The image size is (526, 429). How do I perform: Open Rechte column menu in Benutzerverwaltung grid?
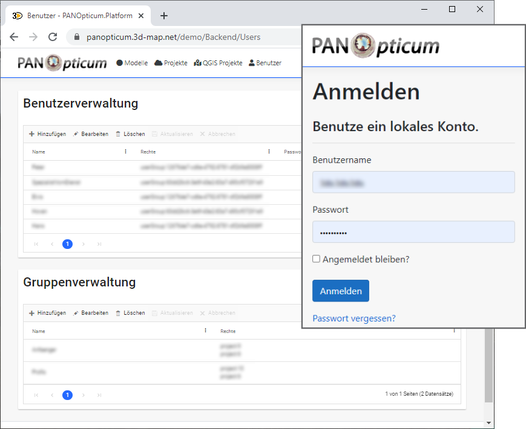(x=269, y=152)
